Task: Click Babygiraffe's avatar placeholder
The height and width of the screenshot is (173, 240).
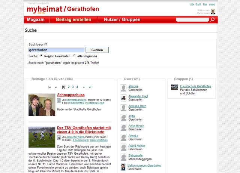Action: (123, 157)
